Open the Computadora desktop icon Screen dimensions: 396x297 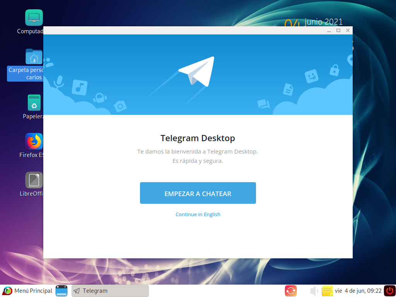tap(34, 18)
